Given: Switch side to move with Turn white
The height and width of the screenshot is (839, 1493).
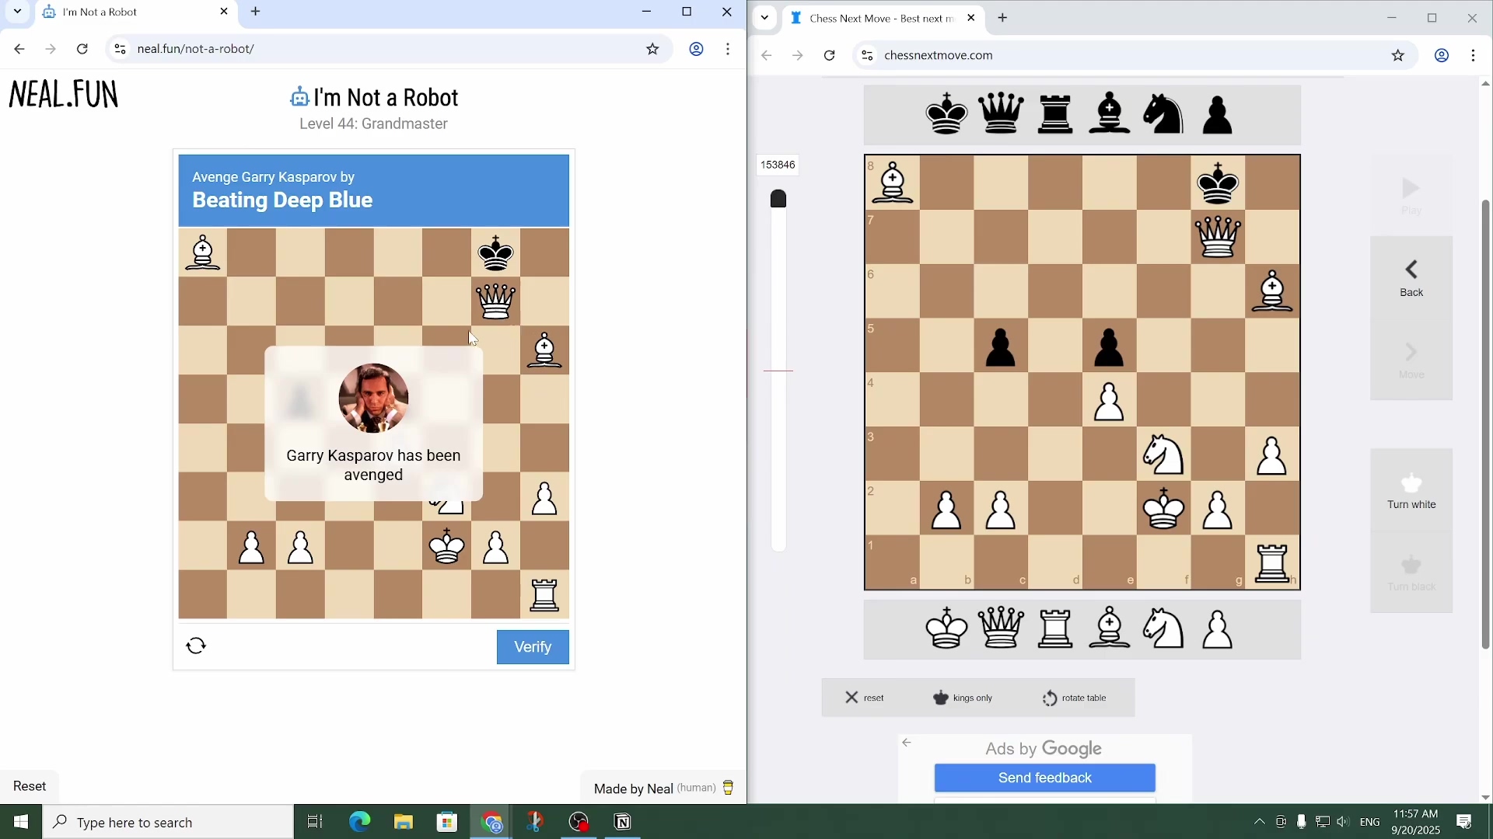Looking at the screenshot, I should coord(1411,491).
